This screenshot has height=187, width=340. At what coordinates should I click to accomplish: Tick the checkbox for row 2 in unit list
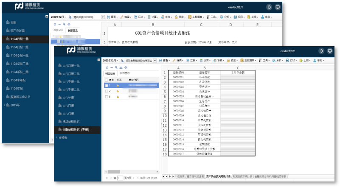click(x=107, y=91)
